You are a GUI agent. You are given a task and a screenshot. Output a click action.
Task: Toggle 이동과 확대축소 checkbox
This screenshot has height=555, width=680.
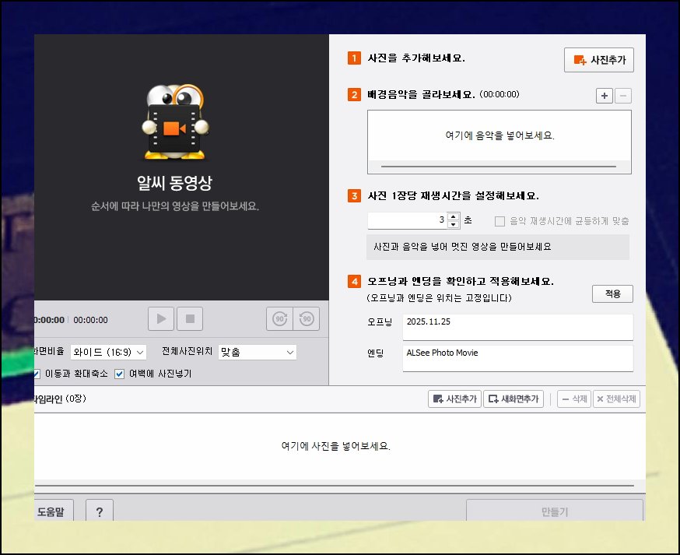pos(37,374)
